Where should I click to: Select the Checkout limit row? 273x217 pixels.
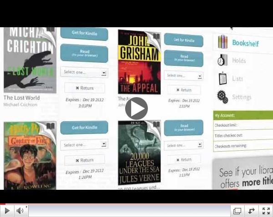(x=243, y=125)
